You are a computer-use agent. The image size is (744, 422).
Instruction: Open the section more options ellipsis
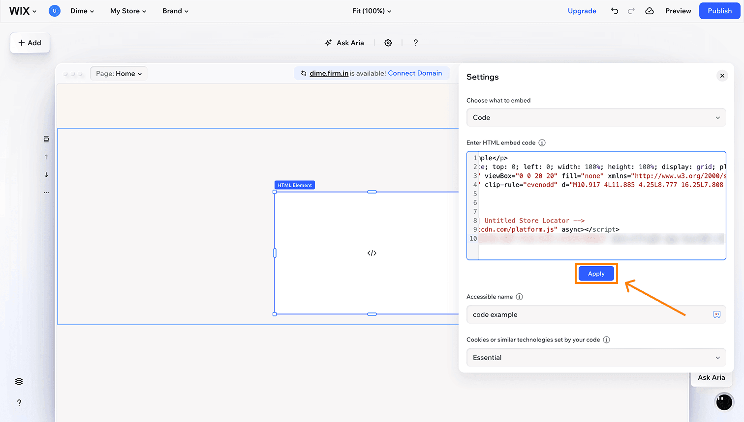[46, 193]
